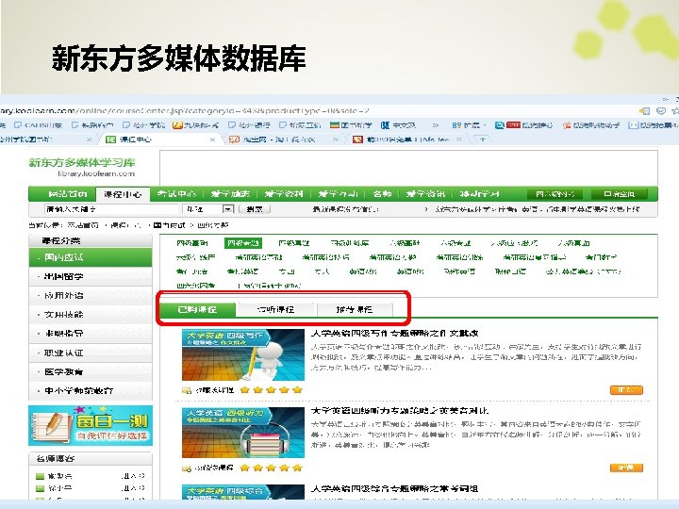Click the small icon before the listening course's label

tap(187, 468)
